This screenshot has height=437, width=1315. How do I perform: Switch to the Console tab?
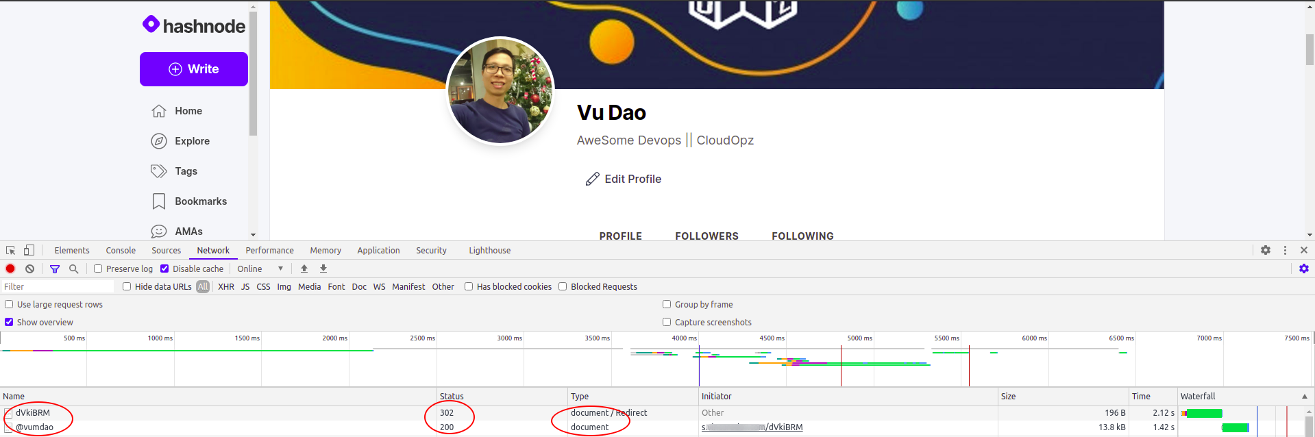click(x=121, y=250)
